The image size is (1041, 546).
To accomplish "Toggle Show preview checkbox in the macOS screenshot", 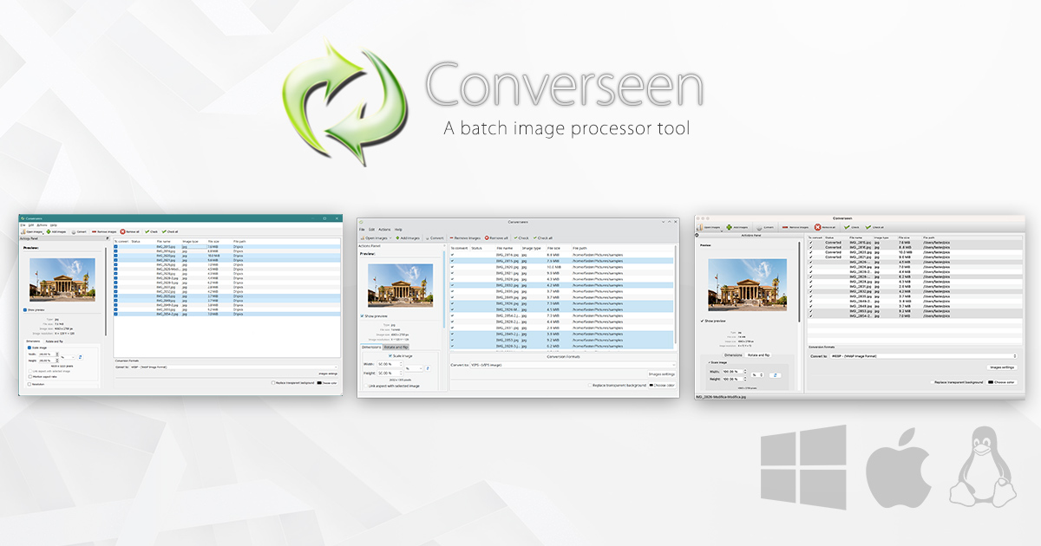I will pyautogui.click(x=702, y=321).
